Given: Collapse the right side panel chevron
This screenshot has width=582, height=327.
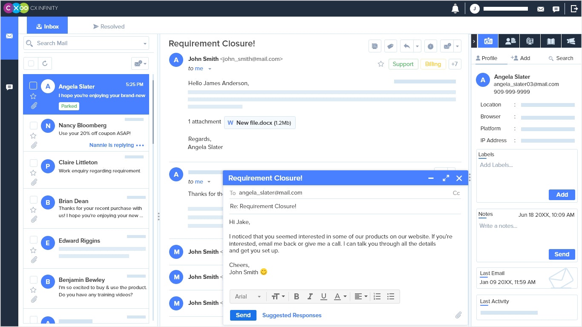Looking at the screenshot, I should 474,41.
